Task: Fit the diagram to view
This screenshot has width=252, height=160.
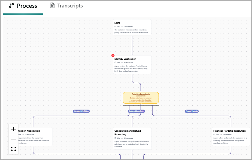Action: (x=13, y=149)
